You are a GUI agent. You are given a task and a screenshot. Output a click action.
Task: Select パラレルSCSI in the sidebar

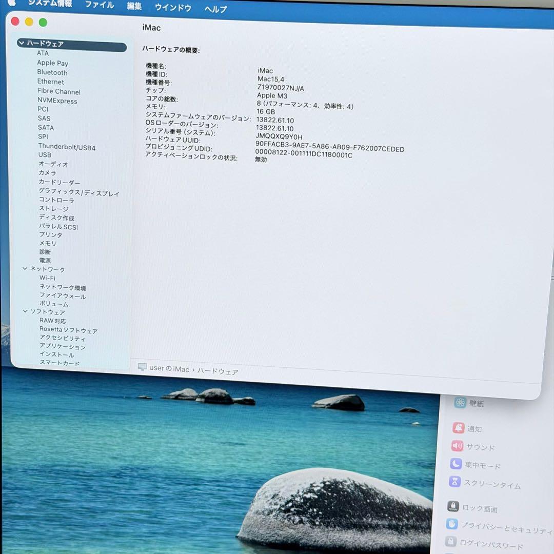(x=58, y=227)
